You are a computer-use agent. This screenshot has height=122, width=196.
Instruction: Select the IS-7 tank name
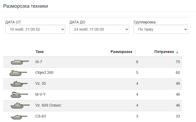pos(39,62)
